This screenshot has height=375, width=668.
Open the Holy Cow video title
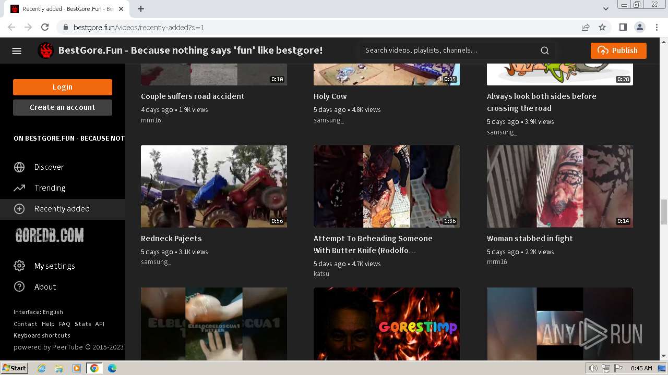click(330, 96)
